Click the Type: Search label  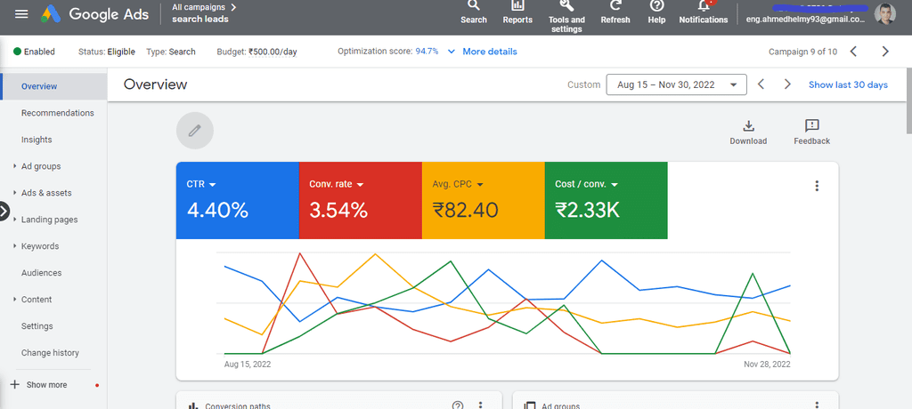(171, 52)
